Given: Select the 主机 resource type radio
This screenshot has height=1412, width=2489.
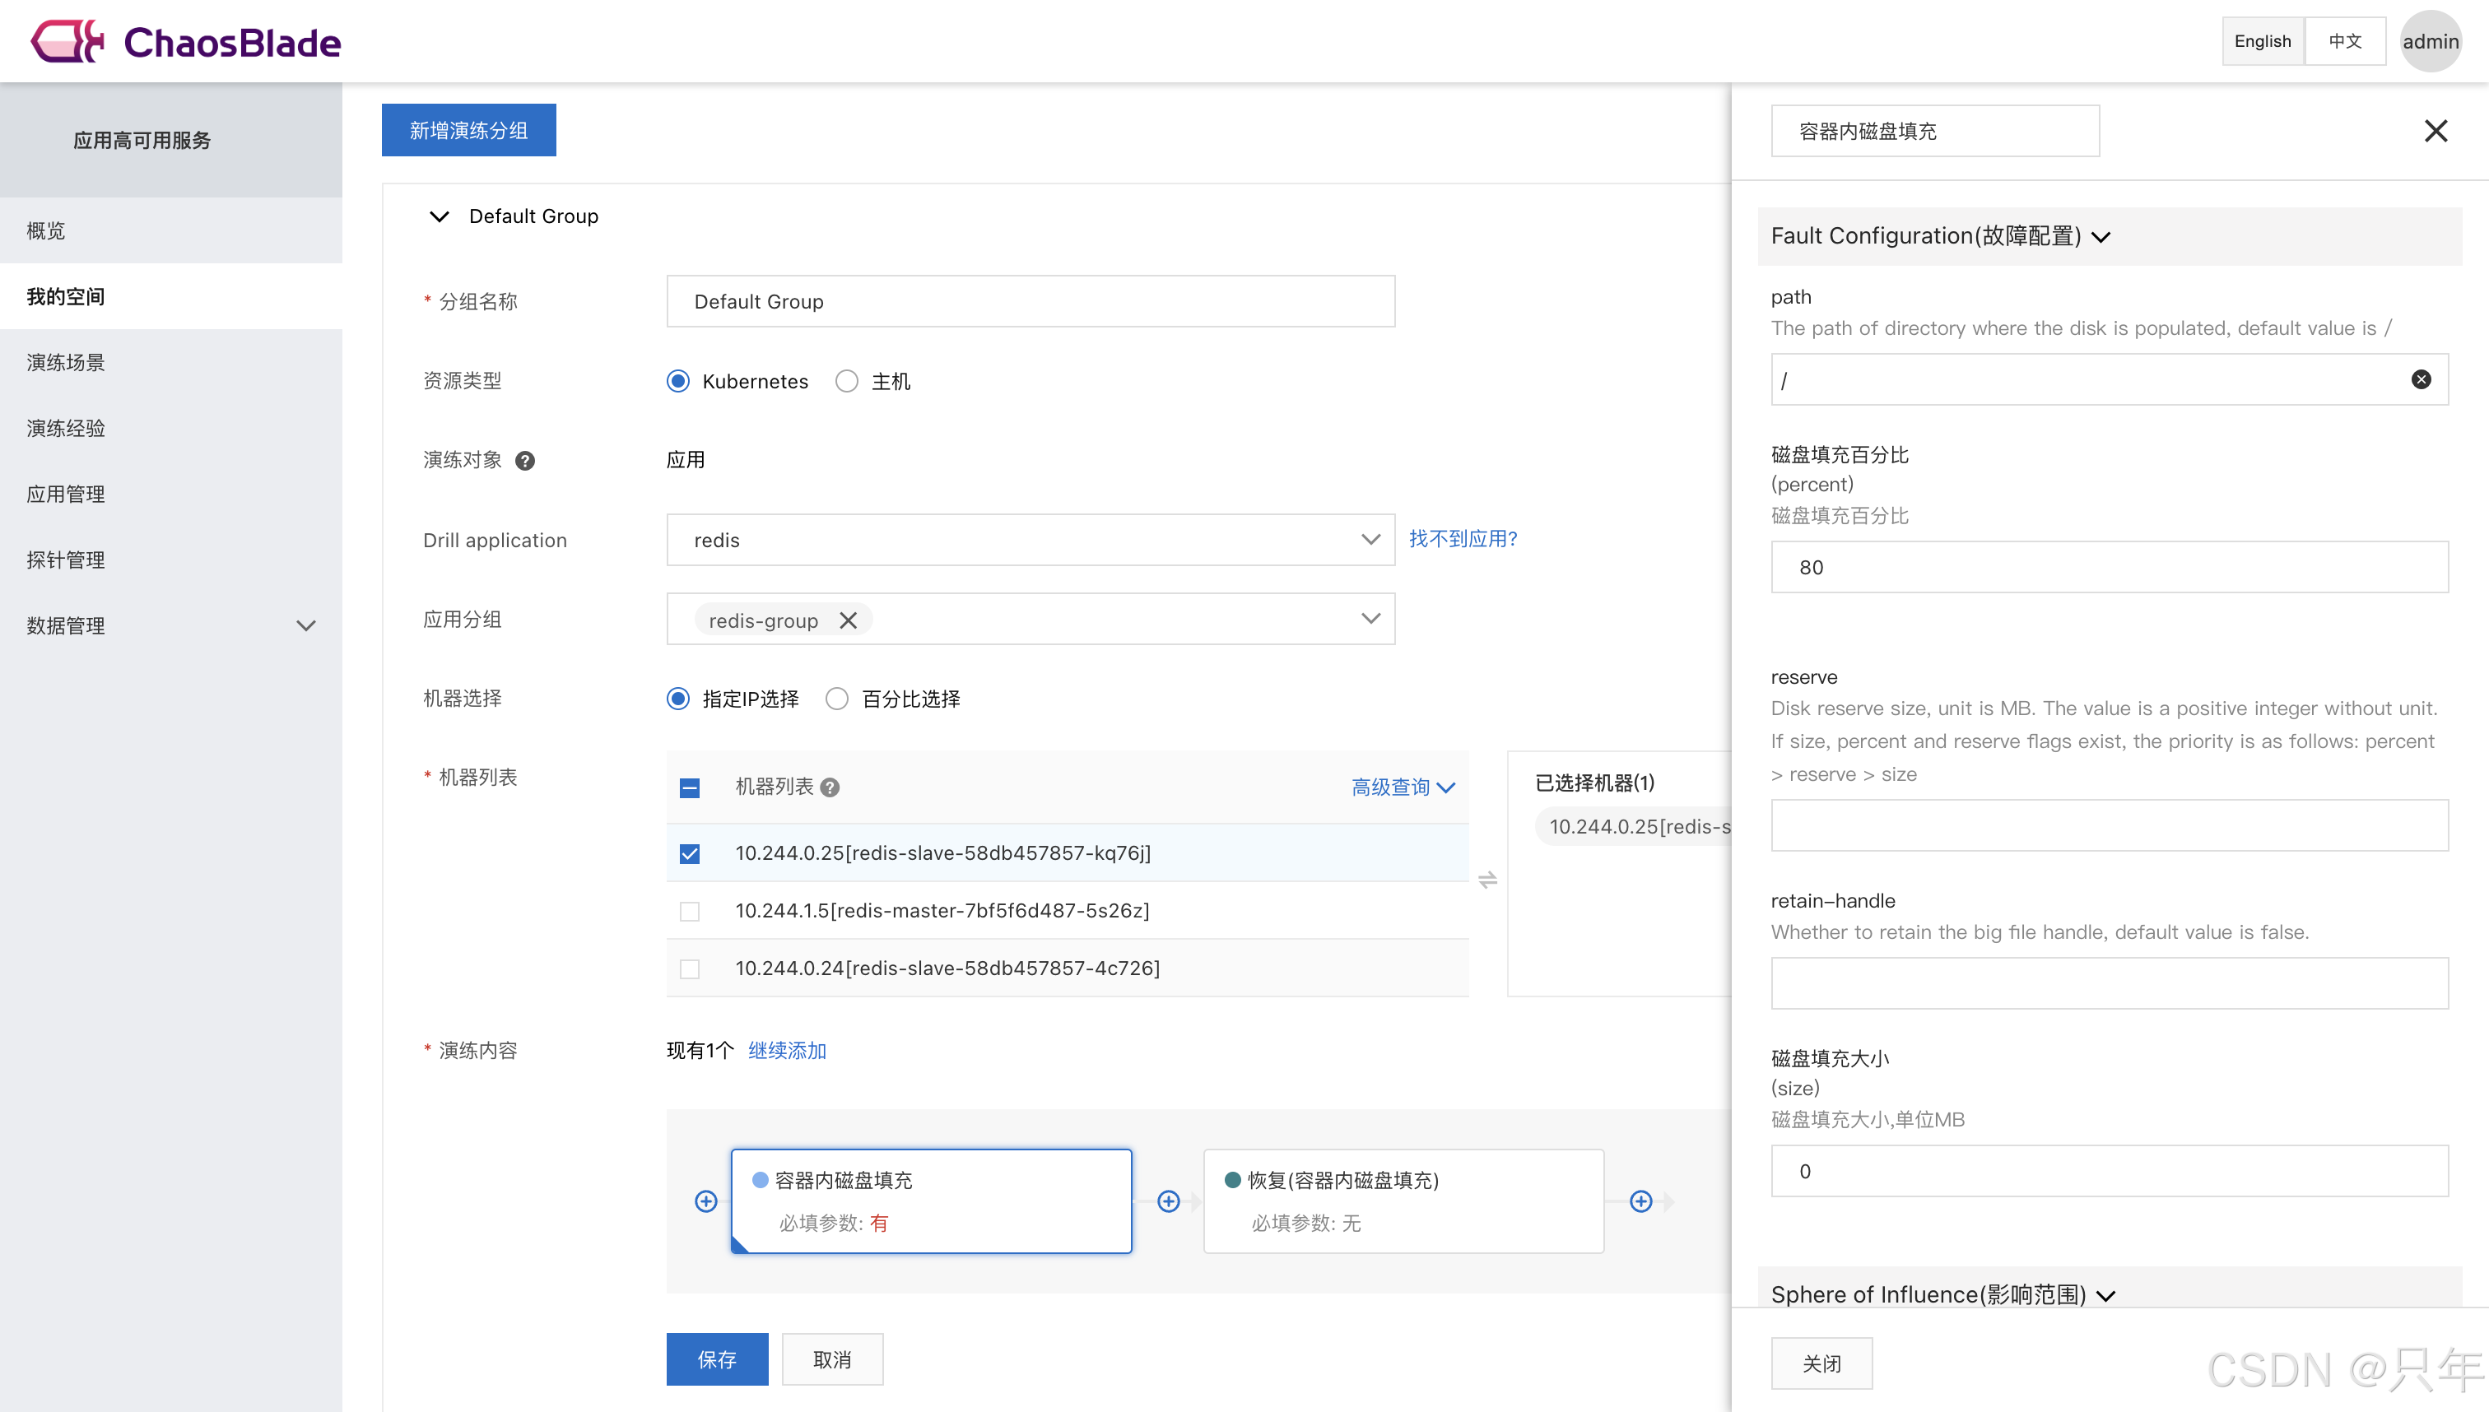Looking at the screenshot, I should [847, 381].
